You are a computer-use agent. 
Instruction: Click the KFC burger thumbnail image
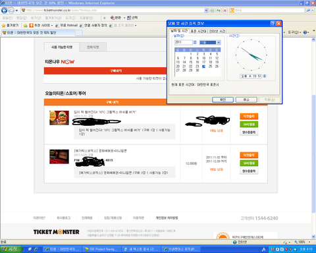click(59, 118)
